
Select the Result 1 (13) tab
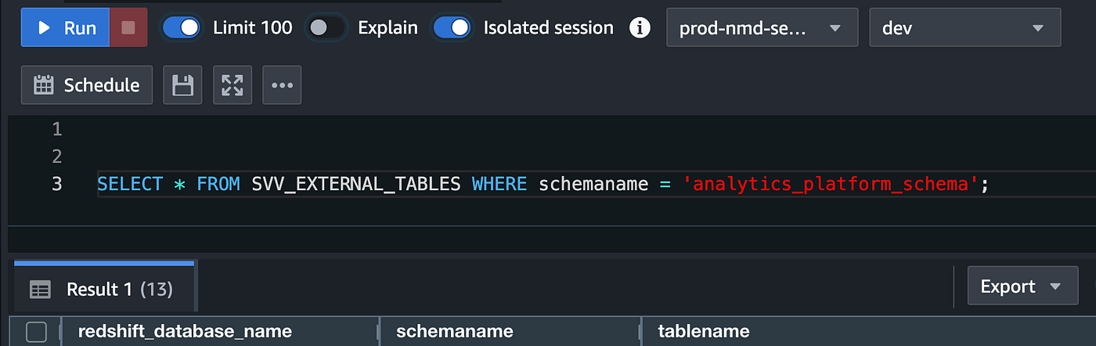coord(106,287)
